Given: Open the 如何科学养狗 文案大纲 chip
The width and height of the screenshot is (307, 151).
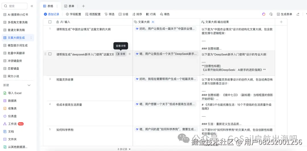Looking at the screenshot, I should tap(166, 129).
